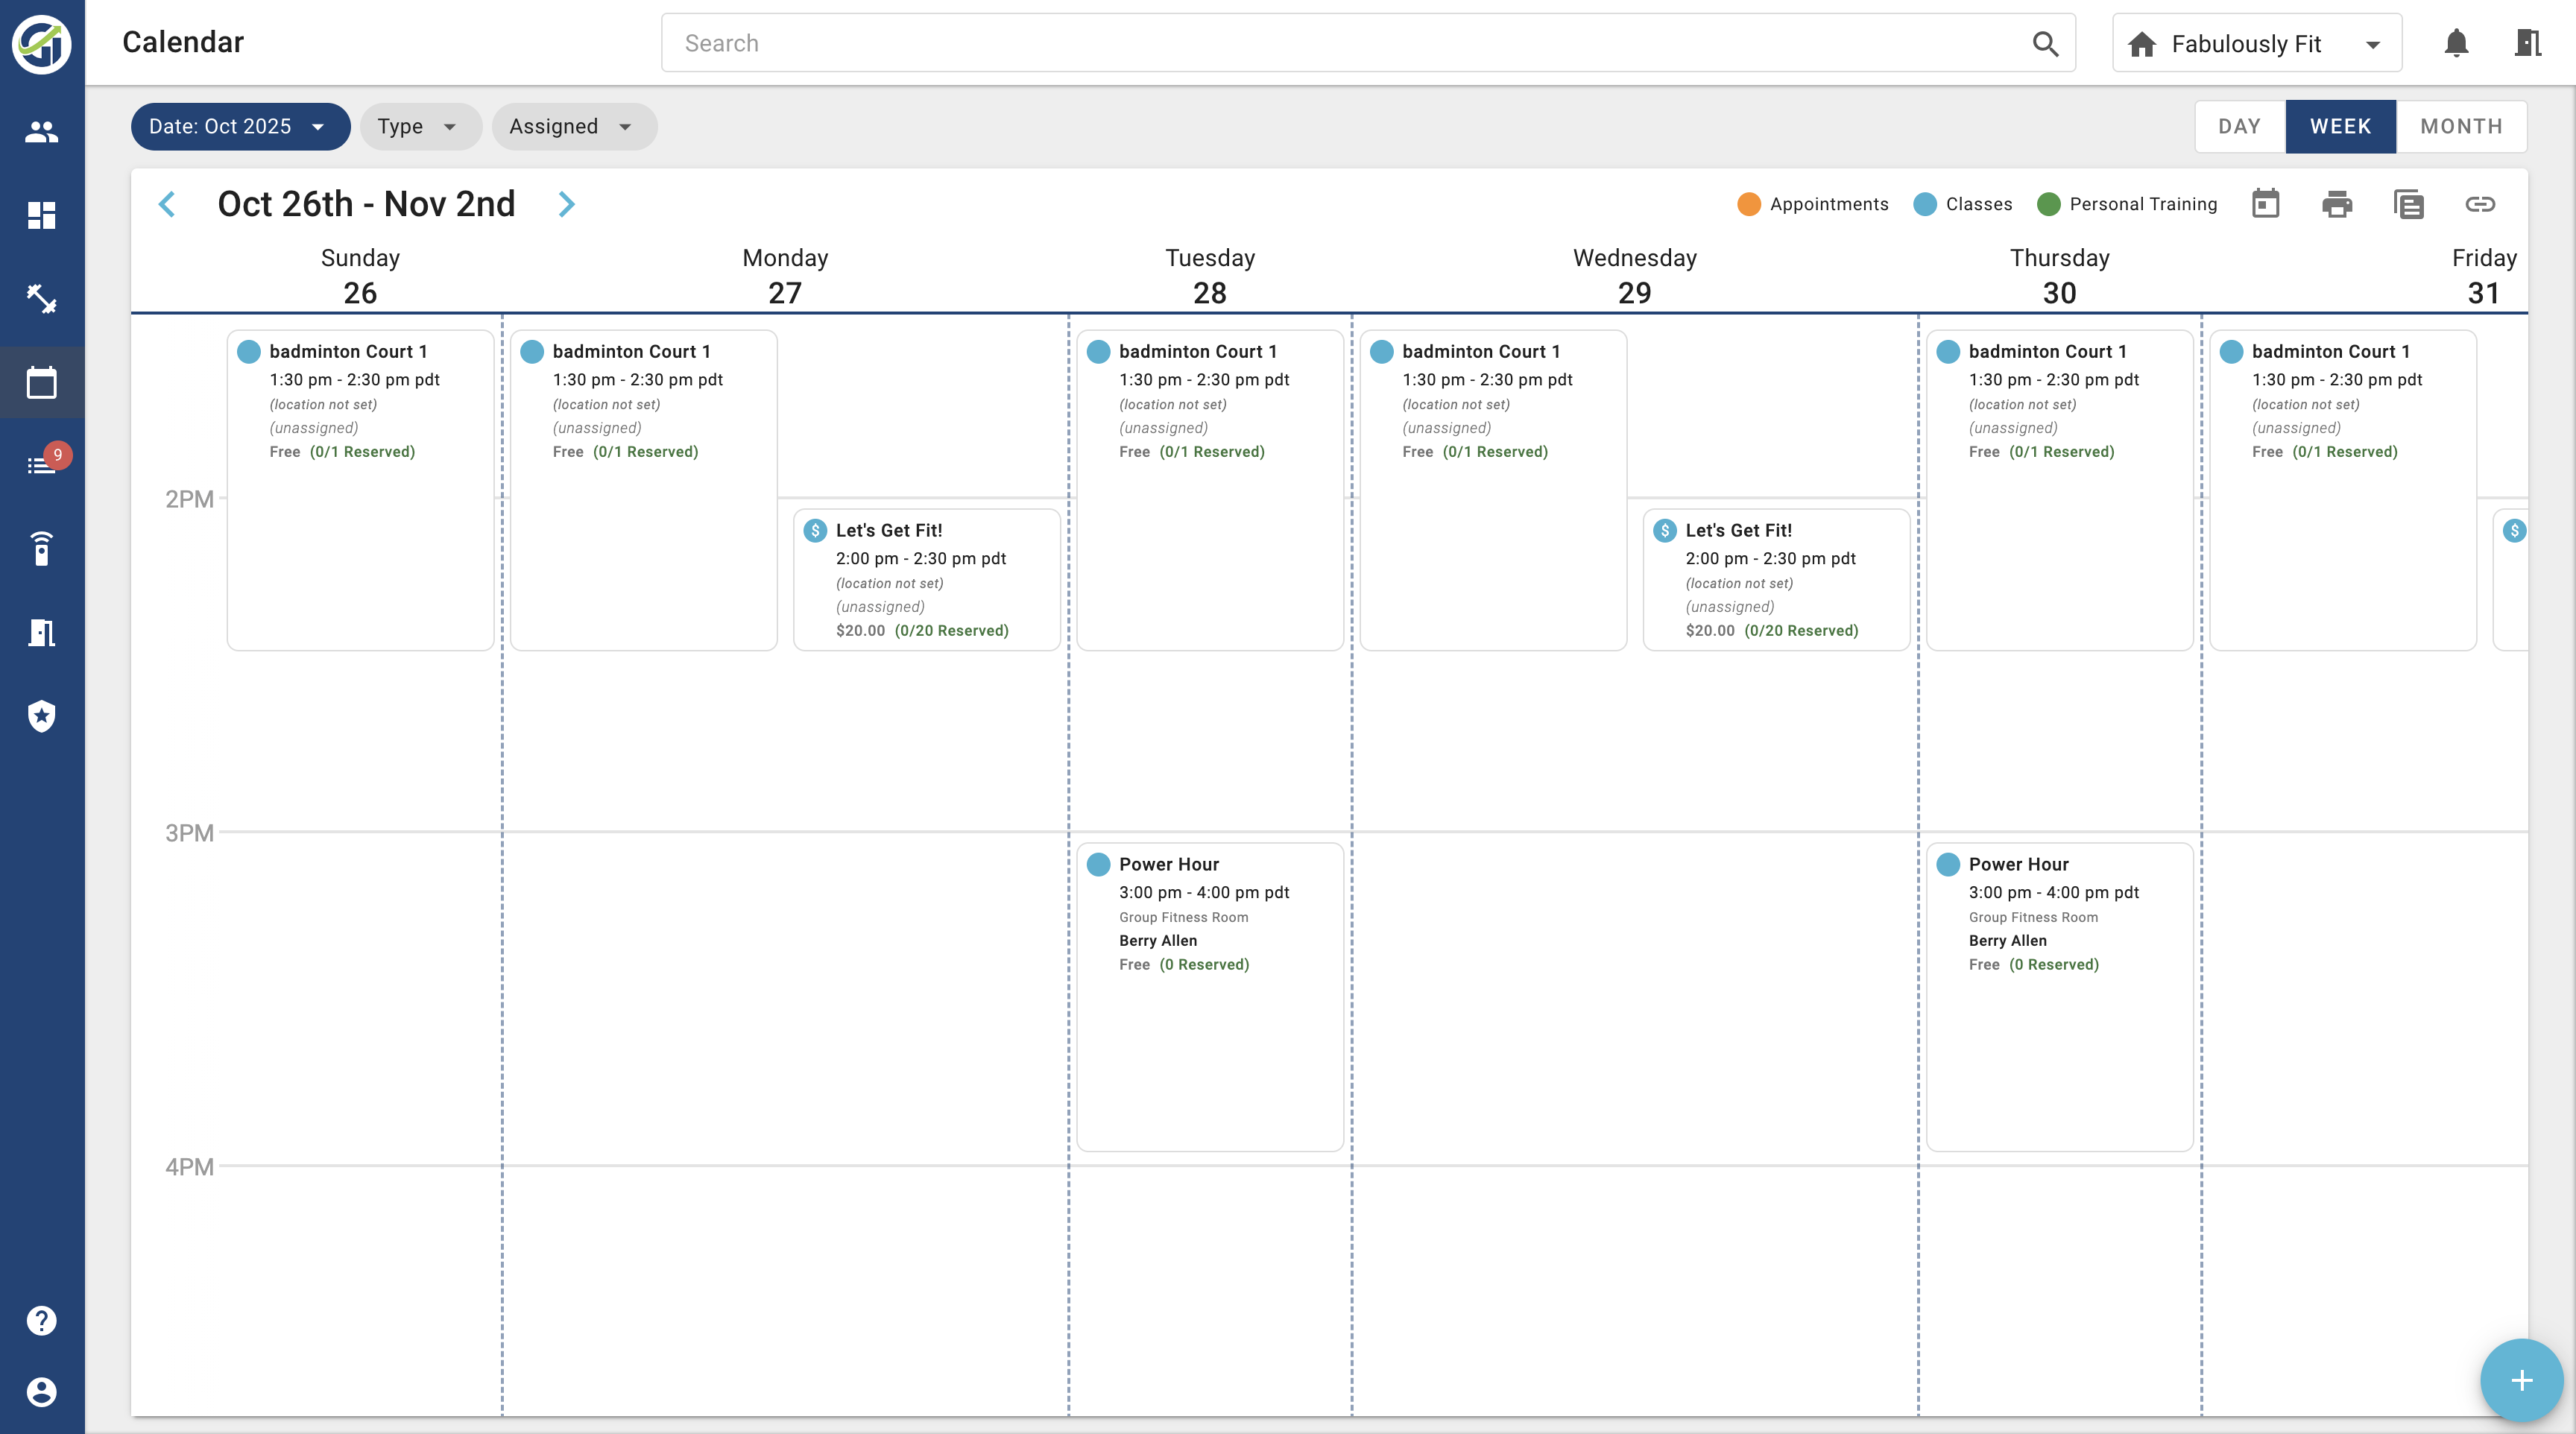Viewport: 2576px width, 1434px height.
Task: Expand the Date: Oct 2025 dropdown
Action: pos(239,127)
